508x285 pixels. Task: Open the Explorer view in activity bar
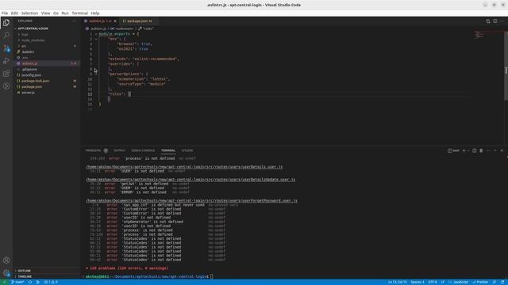point(6,23)
